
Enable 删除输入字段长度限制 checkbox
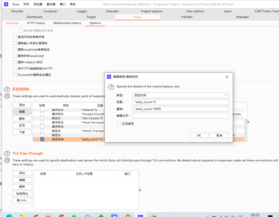click(15, 43)
